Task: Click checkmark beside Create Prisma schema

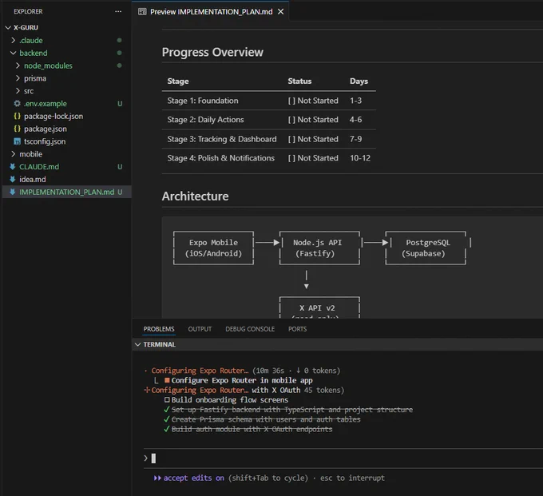Action: (x=167, y=419)
